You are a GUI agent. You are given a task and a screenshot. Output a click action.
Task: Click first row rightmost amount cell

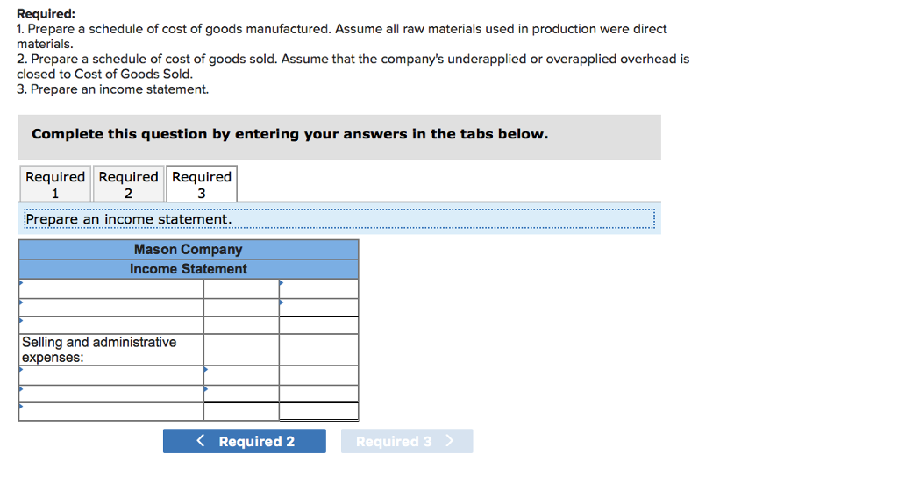click(x=318, y=289)
